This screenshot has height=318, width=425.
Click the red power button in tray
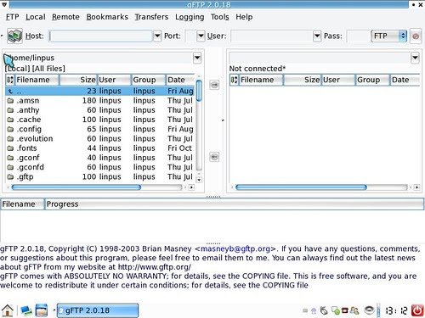click(x=417, y=310)
